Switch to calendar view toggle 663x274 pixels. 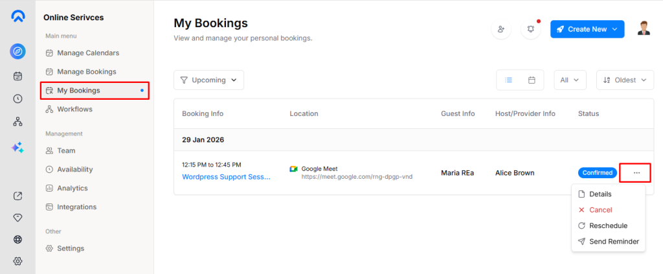point(532,80)
